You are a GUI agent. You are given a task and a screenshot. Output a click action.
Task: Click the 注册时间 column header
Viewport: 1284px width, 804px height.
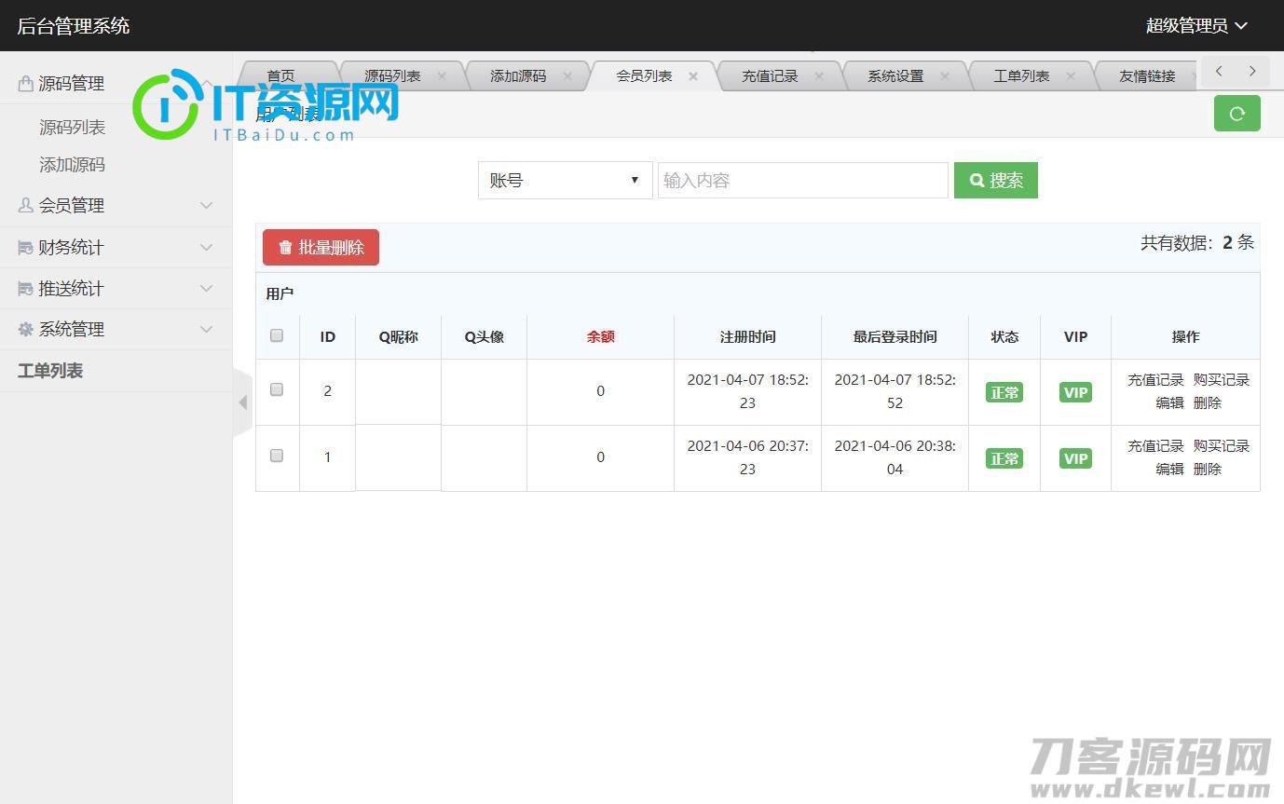(x=747, y=336)
